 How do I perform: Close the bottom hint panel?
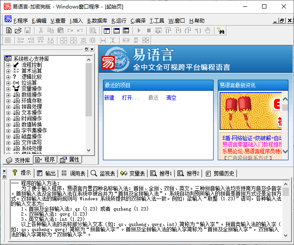point(4,171)
